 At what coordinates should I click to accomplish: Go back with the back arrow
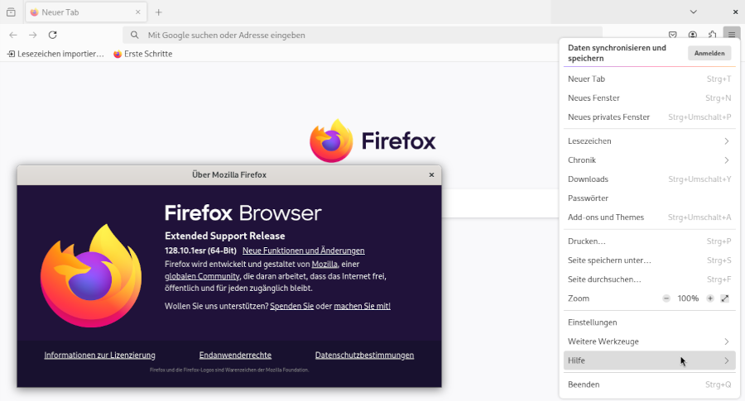tap(12, 35)
